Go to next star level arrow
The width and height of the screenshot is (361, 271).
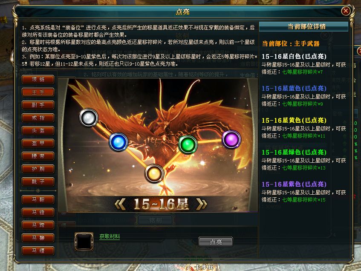point(202,204)
